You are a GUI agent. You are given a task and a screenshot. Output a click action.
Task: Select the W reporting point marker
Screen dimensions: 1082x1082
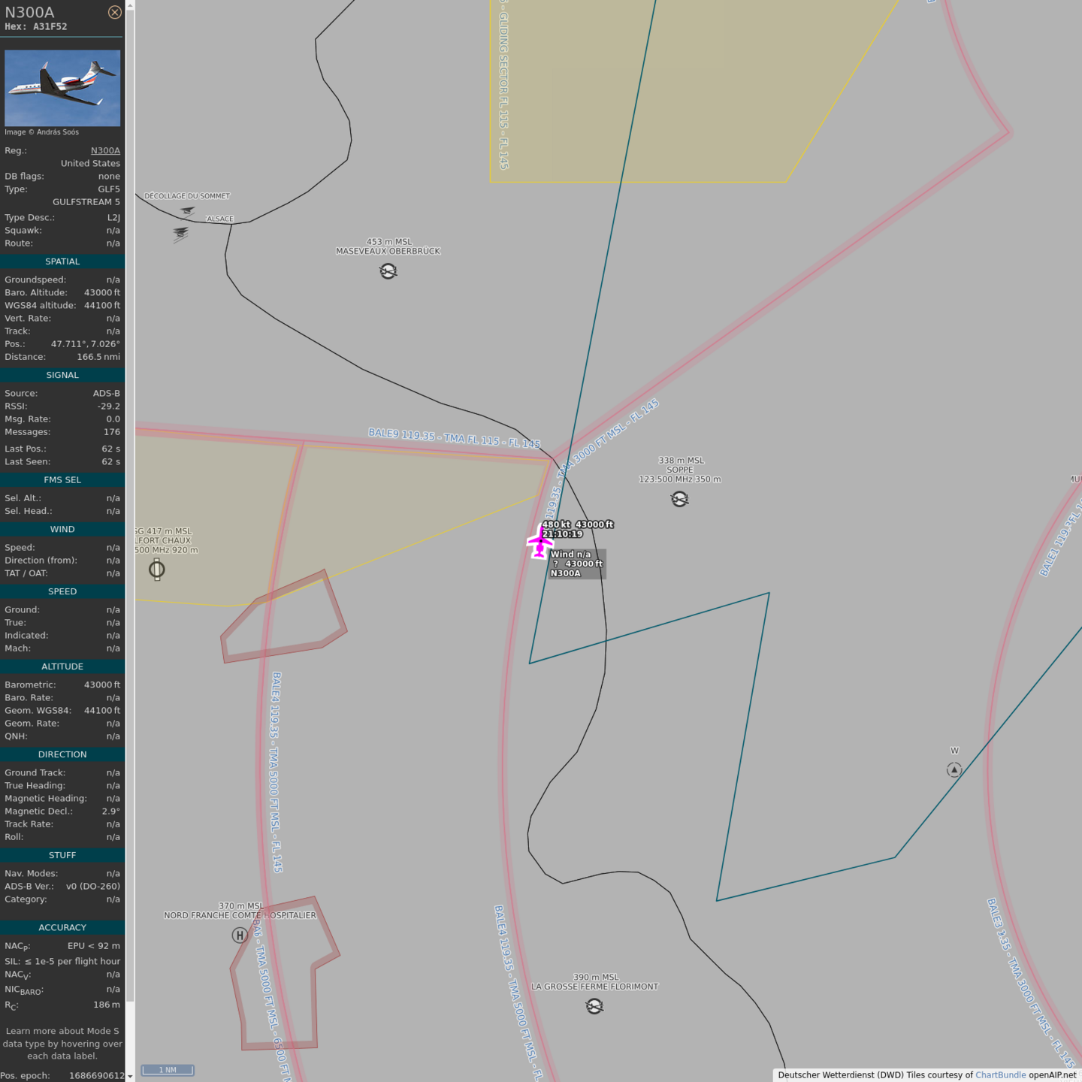click(954, 769)
